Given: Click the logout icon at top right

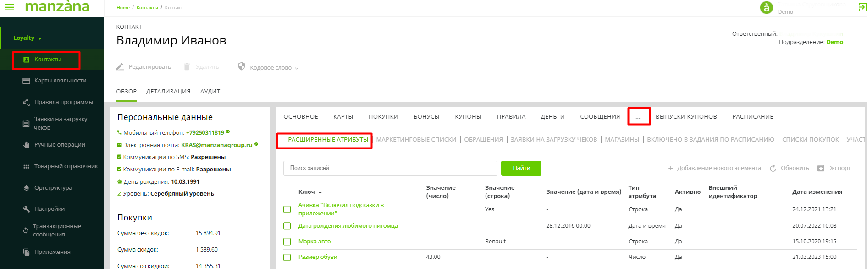Looking at the screenshot, I should point(862,7).
